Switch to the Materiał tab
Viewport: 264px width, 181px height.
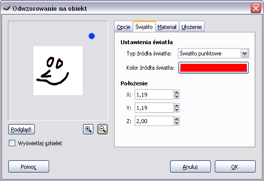(x=167, y=27)
